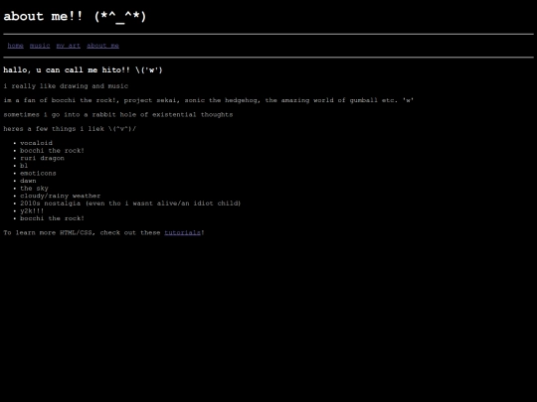Open the home navigation link
This screenshot has height=402, width=537.
pos(15,46)
